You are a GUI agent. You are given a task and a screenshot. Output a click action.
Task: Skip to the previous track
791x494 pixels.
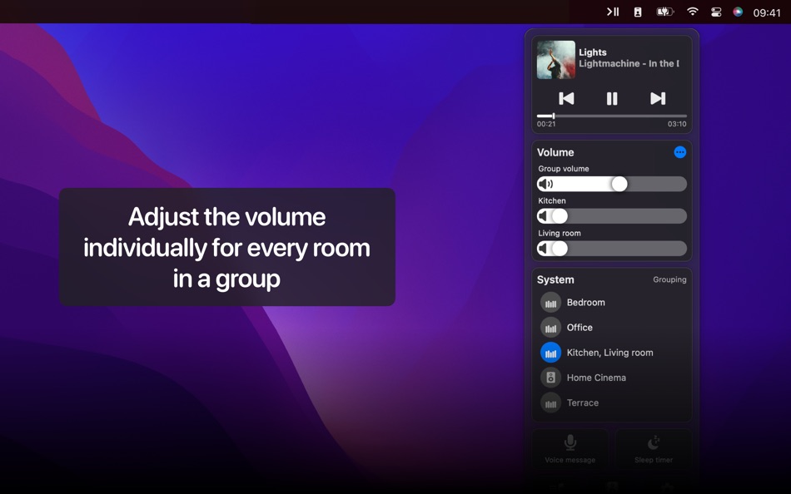566,98
